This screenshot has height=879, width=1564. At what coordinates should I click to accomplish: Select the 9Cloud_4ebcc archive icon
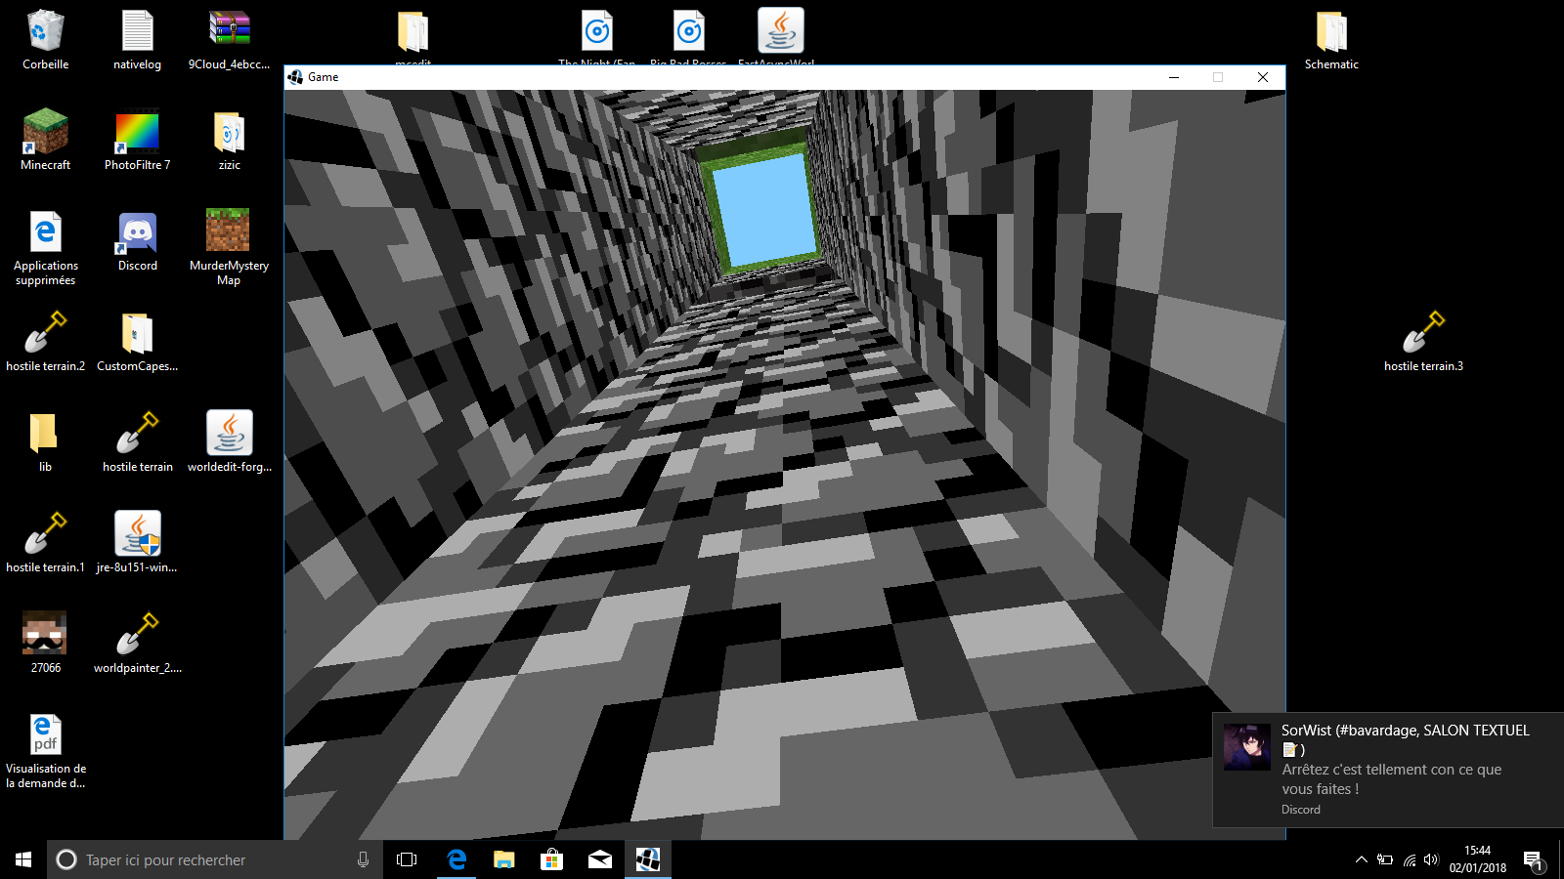(229, 31)
